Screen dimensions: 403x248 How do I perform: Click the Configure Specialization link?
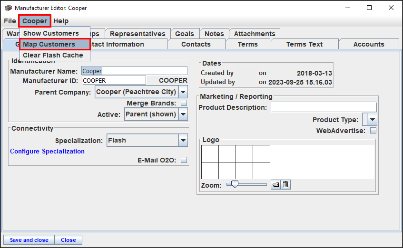pos(47,151)
